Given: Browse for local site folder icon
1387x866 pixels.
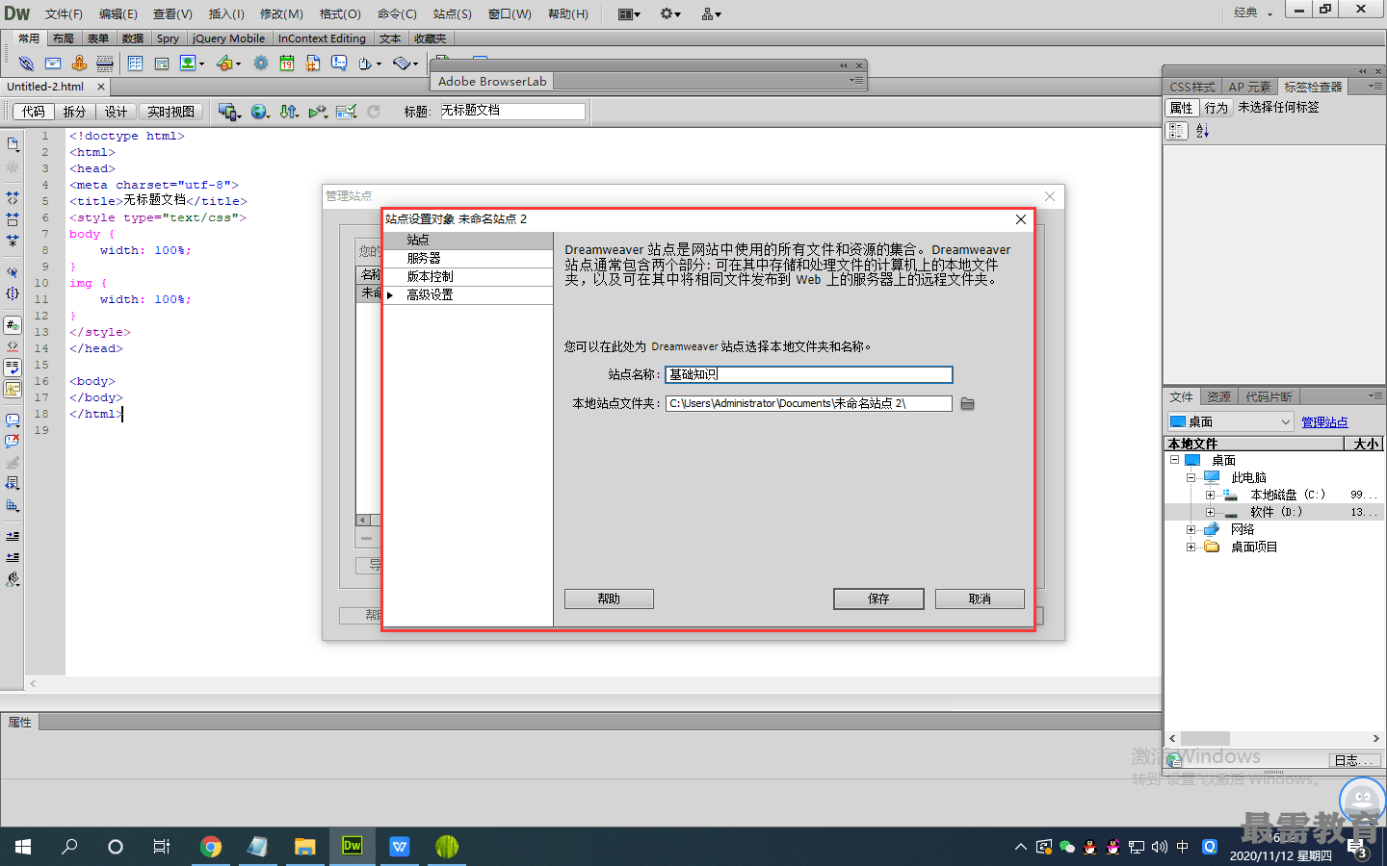Looking at the screenshot, I should [x=968, y=404].
